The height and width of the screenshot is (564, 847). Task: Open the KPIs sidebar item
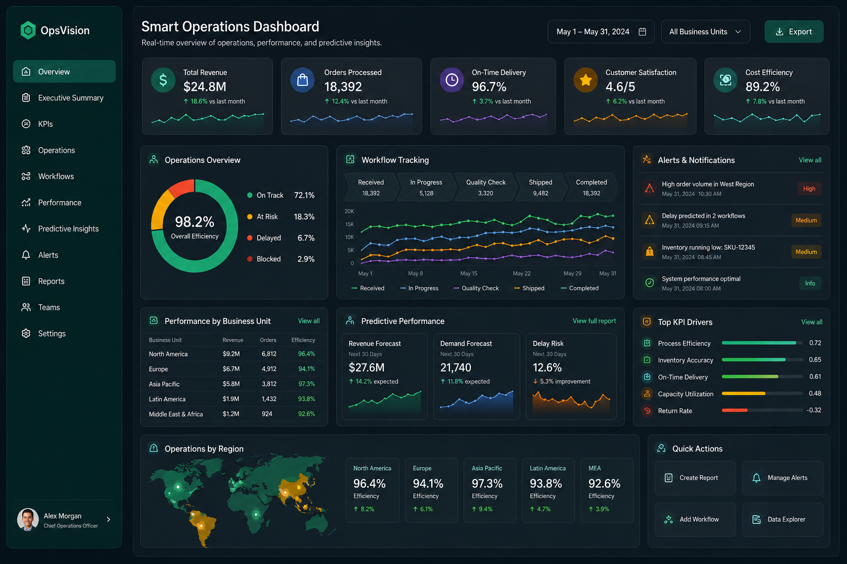click(x=64, y=124)
